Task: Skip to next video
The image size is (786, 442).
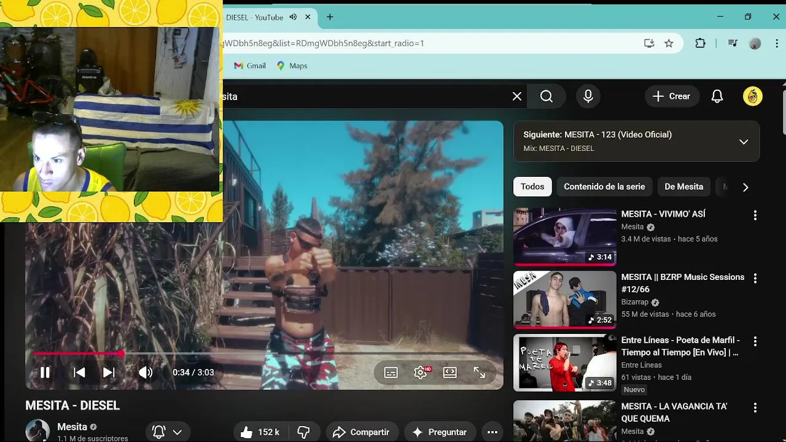Action: pos(109,373)
